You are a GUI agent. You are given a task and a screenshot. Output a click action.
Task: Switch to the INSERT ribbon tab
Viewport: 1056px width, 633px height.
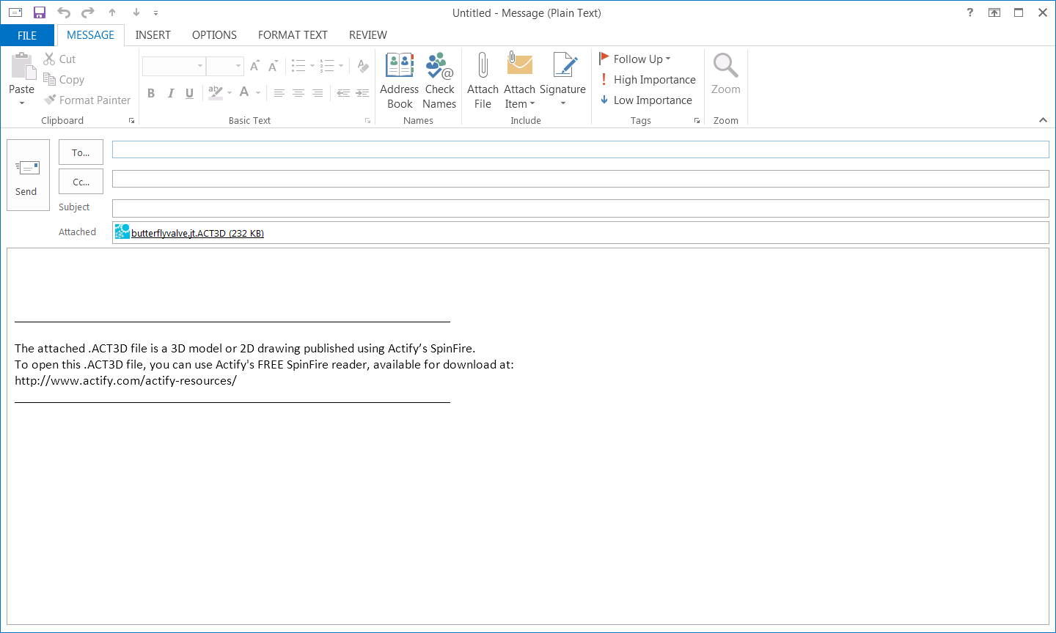click(153, 35)
